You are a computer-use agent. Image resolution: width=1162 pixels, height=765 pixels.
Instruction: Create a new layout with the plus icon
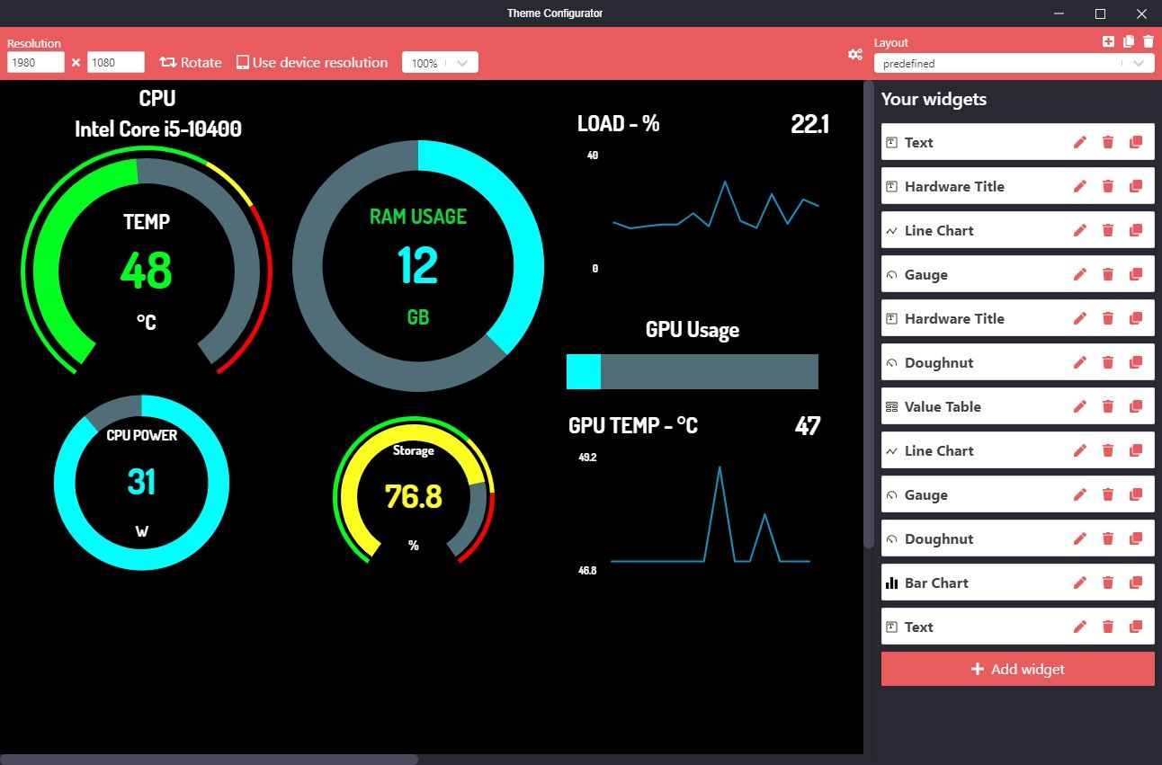pyautogui.click(x=1106, y=40)
